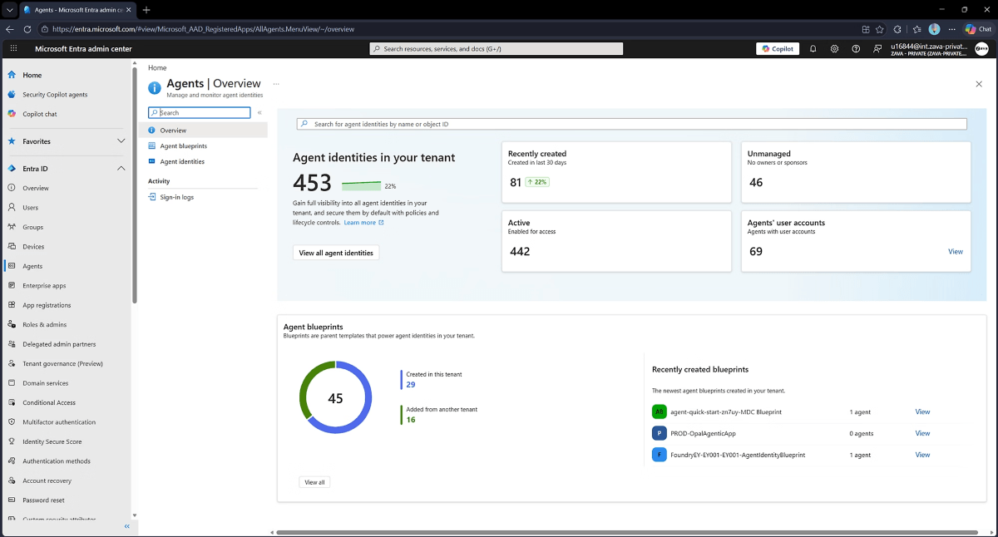Close the Agents blade with X
This screenshot has width=998, height=537.
pos(979,84)
